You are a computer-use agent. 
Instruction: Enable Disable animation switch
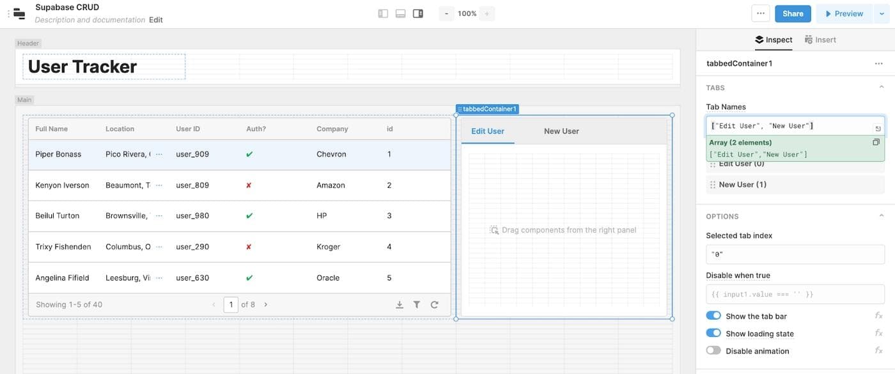(713, 350)
